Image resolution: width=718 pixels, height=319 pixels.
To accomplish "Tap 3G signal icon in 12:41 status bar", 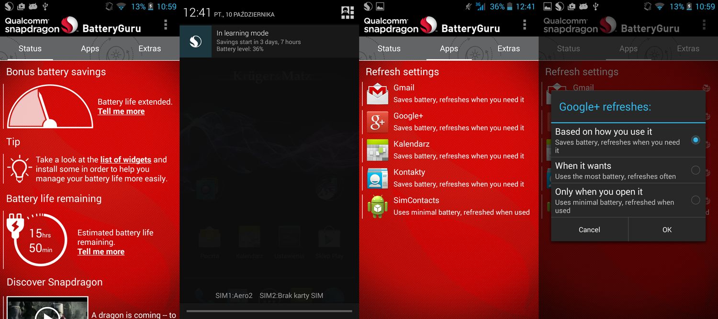I will coord(480,7).
